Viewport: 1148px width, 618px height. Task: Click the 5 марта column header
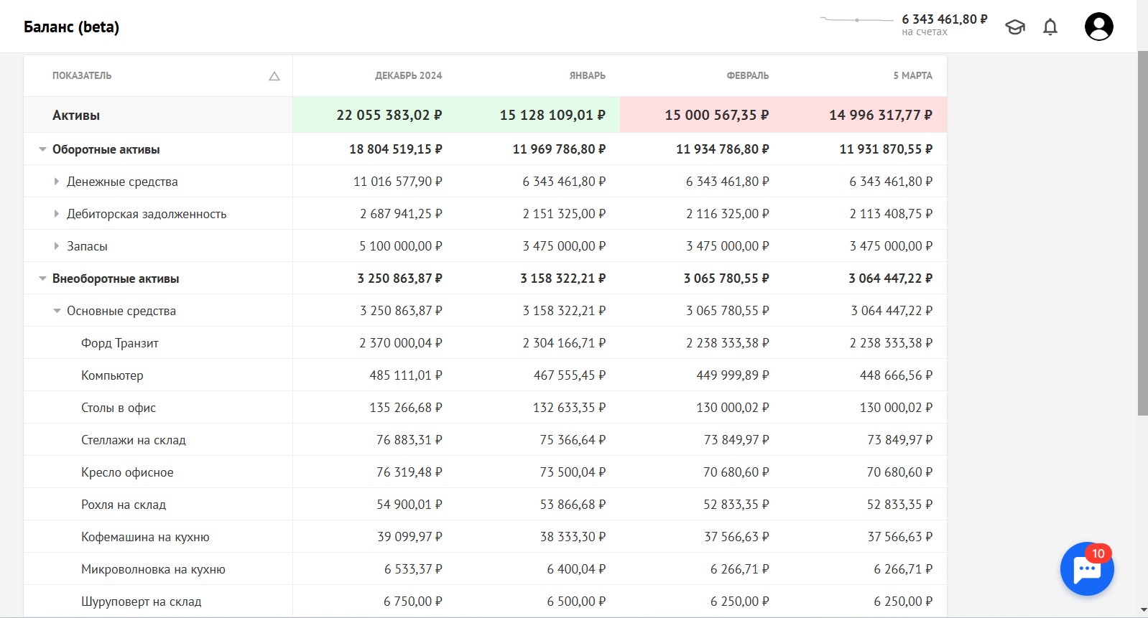coord(912,75)
